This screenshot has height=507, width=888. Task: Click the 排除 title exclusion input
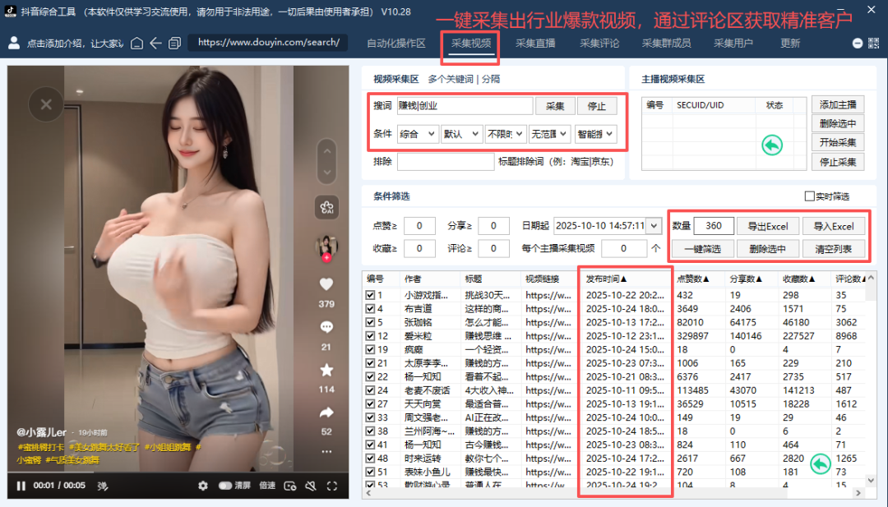(446, 162)
